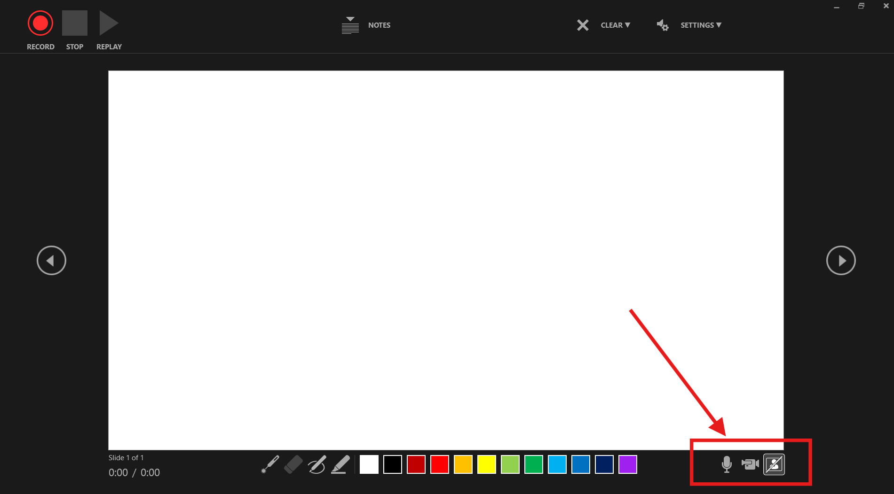Screen dimensions: 894x494
Task: Click the Clear annotations X icon
Action: [x=582, y=25]
